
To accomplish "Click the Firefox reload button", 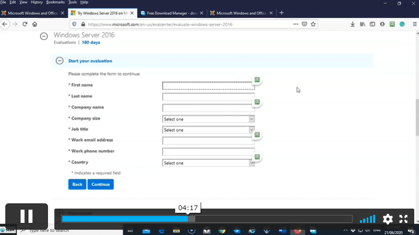I will pyautogui.click(x=25, y=24).
